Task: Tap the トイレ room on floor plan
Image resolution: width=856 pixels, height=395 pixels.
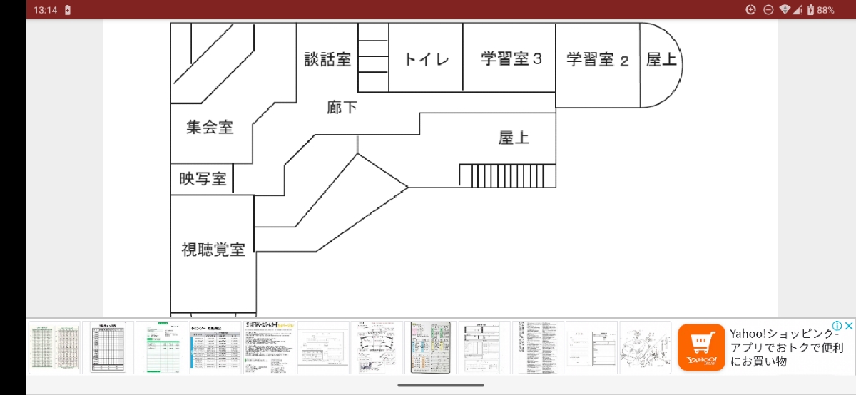Action: coord(426,58)
